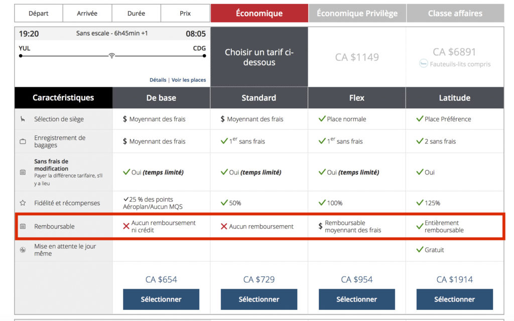Screen dimensions: 514x321
Task: Click the Wi-Fi icon on flight route
Action: click(x=112, y=56)
